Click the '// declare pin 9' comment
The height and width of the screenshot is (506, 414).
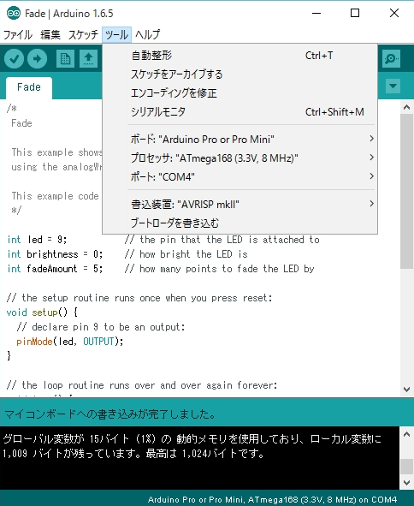(x=101, y=327)
